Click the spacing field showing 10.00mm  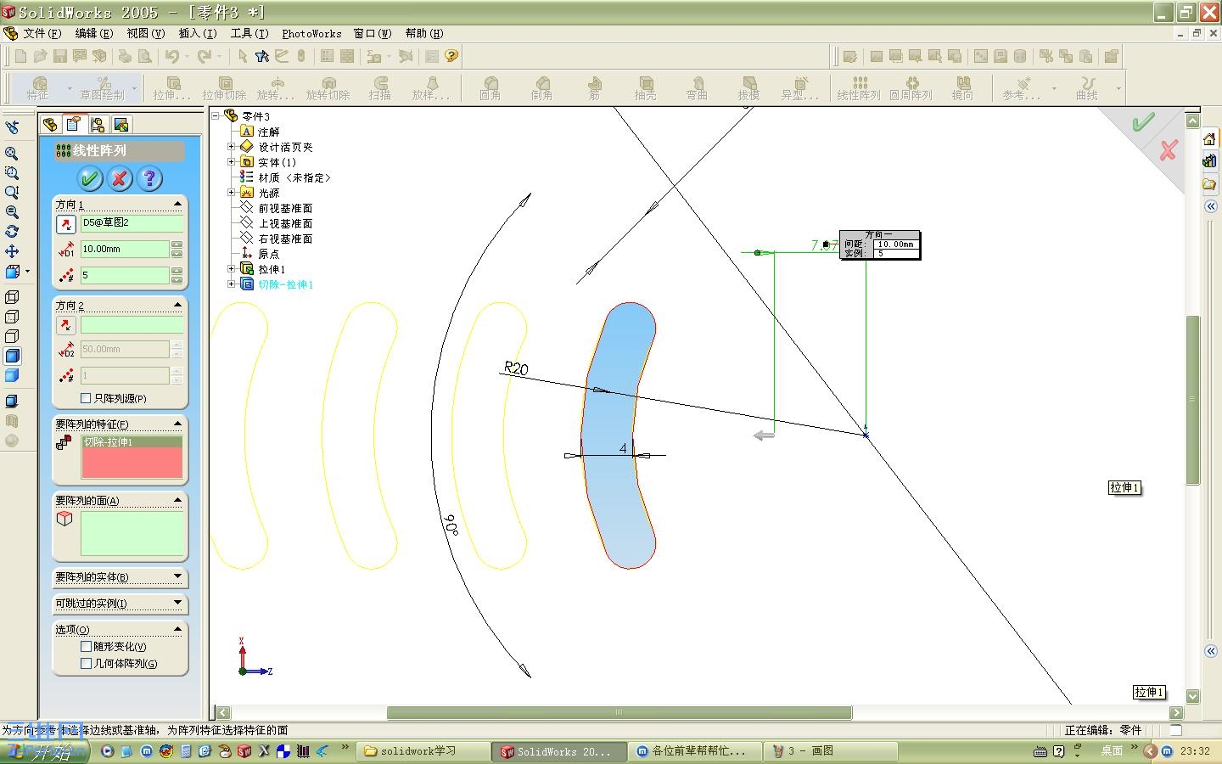(x=125, y=249)
